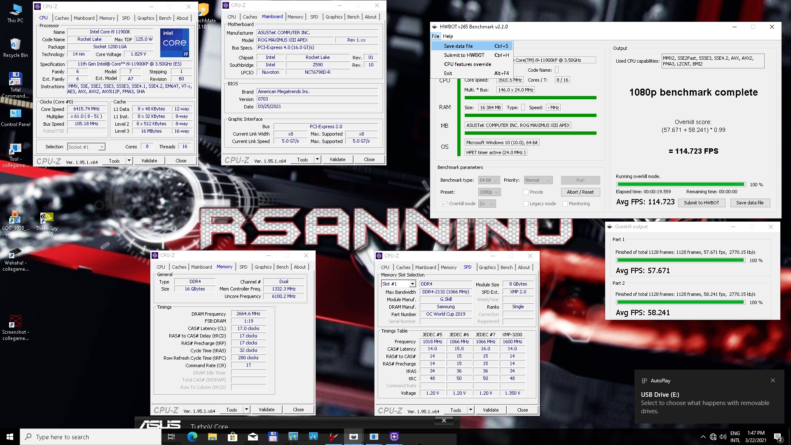The height and width of the screenshot is (445, 791).
Task: Click the Part 2 progress bar
Action: pos(680,302)
